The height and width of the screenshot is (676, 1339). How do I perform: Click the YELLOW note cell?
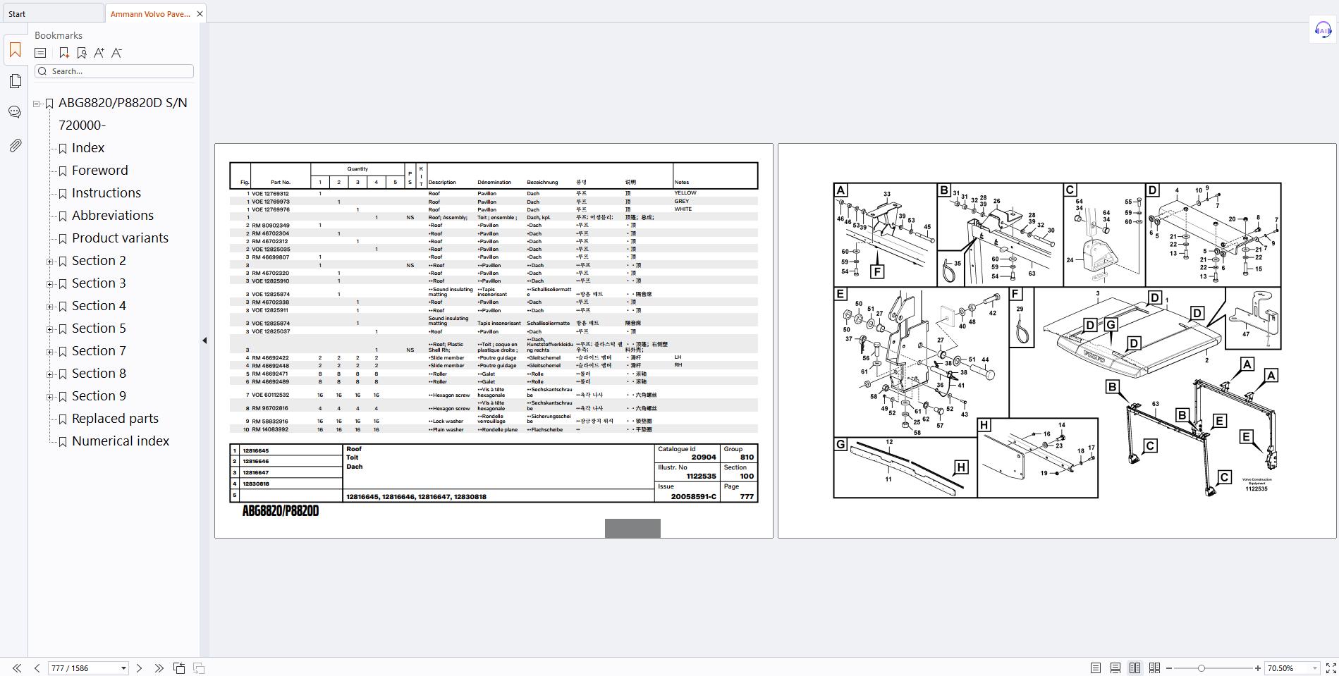[x=685, y=192]
